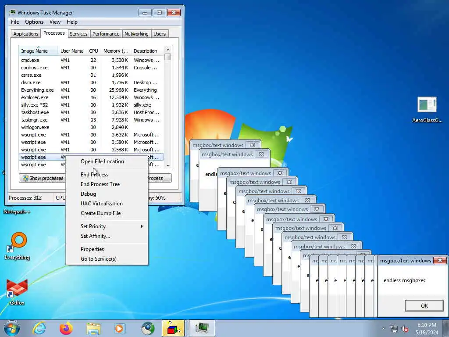This screenshot has width=449, height=337.
Task: Sort by Description column header
Action: 148,51
